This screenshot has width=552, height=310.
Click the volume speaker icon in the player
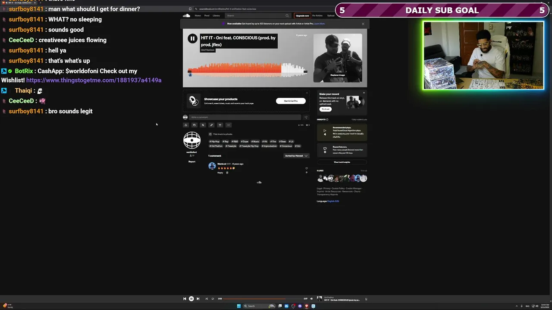pos(311,299)
